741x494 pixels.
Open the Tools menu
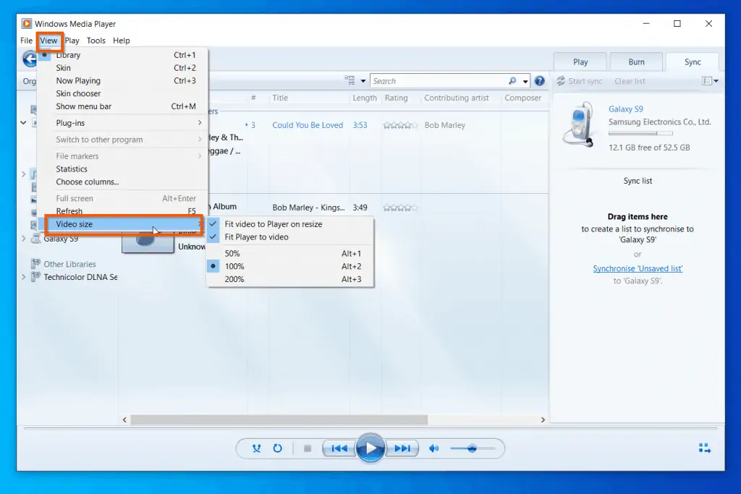(96, 41)
